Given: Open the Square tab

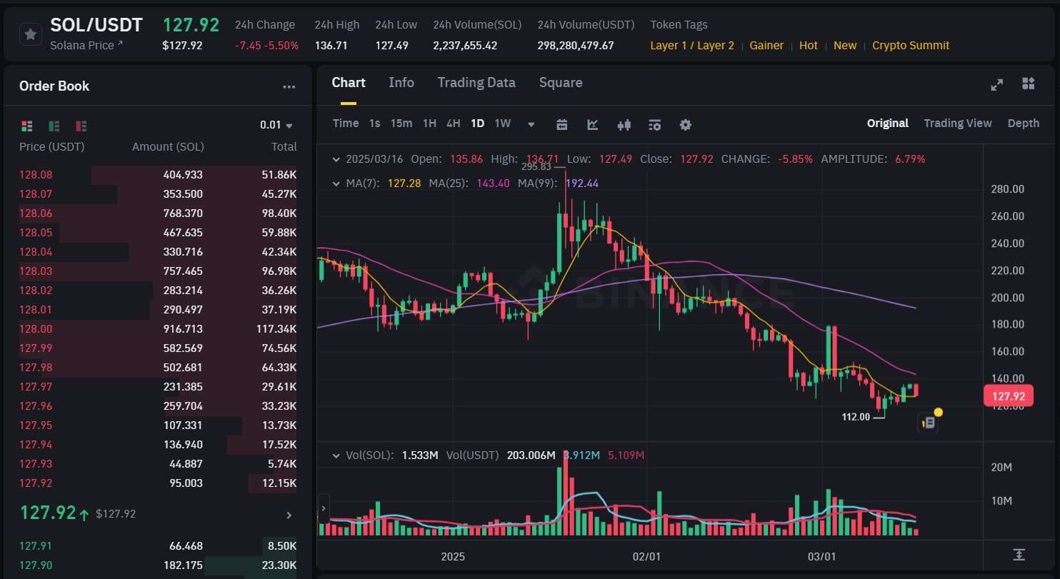Looking at the screenshot, I should click(561, 83).
